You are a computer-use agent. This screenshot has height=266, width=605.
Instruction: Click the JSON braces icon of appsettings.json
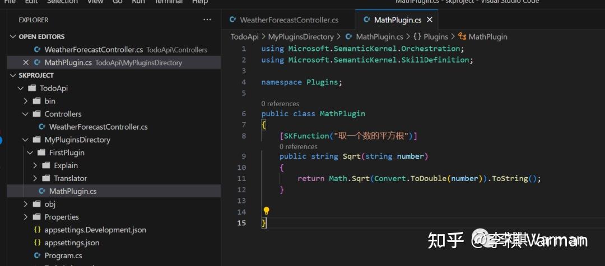coord(37,243)
